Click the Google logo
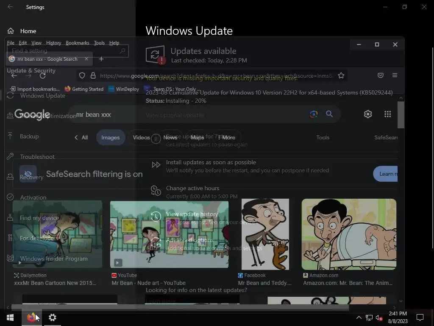 point(32,115)
